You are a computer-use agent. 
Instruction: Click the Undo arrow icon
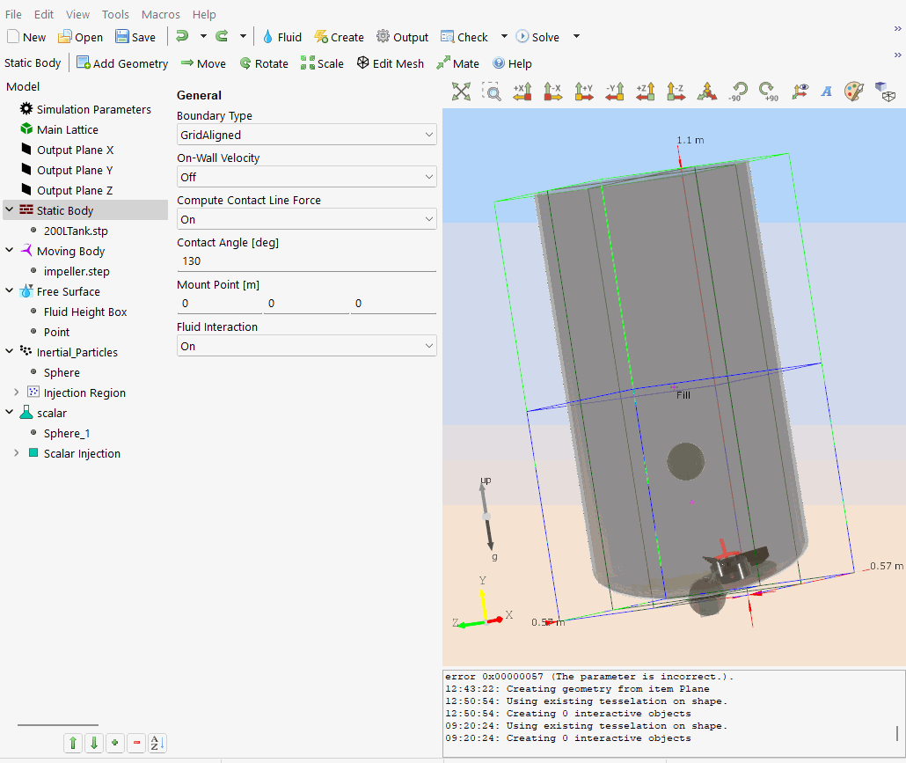point(182,36)
